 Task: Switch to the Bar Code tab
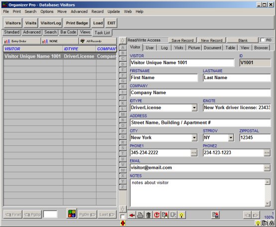coord(68,32)
